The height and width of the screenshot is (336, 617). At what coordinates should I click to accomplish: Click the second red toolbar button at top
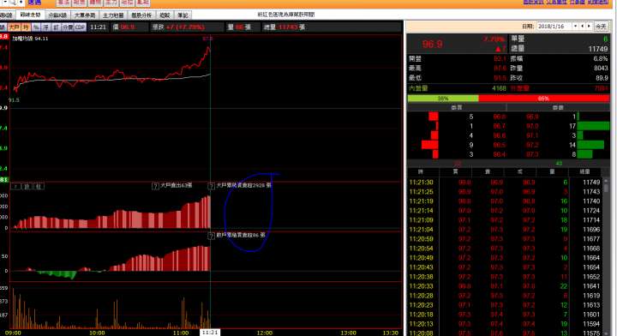(x=80, y=3)
